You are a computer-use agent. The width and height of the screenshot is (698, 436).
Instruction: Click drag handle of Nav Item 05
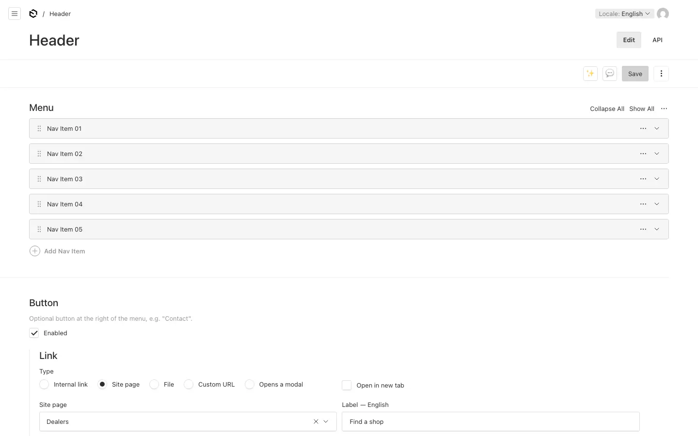point(39,229)
